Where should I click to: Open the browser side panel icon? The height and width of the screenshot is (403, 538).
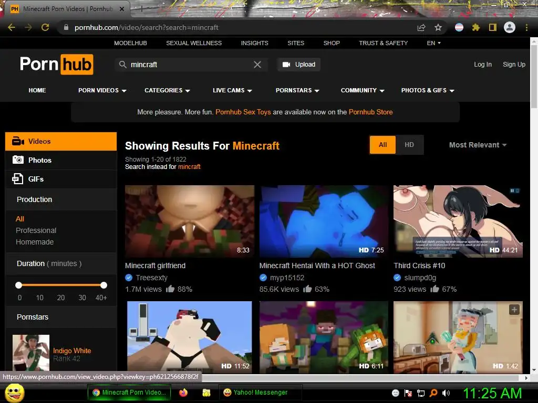coord(493,27)
